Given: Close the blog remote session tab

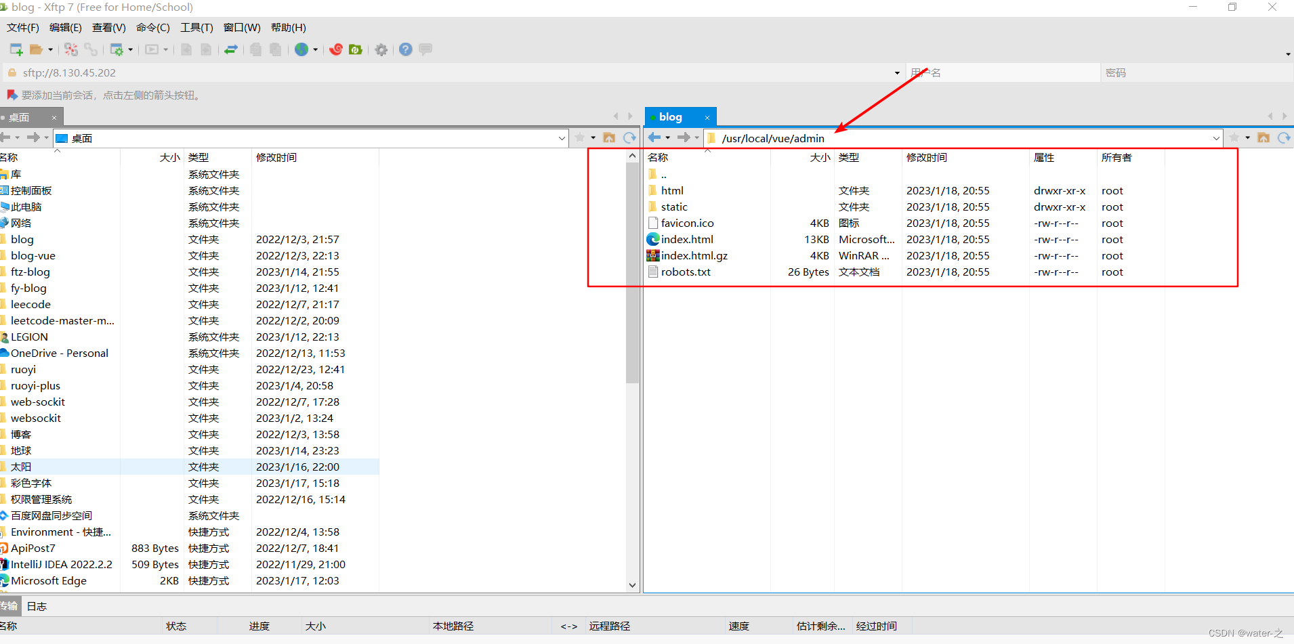Looking at the screenshot, I should click(707, 118).
